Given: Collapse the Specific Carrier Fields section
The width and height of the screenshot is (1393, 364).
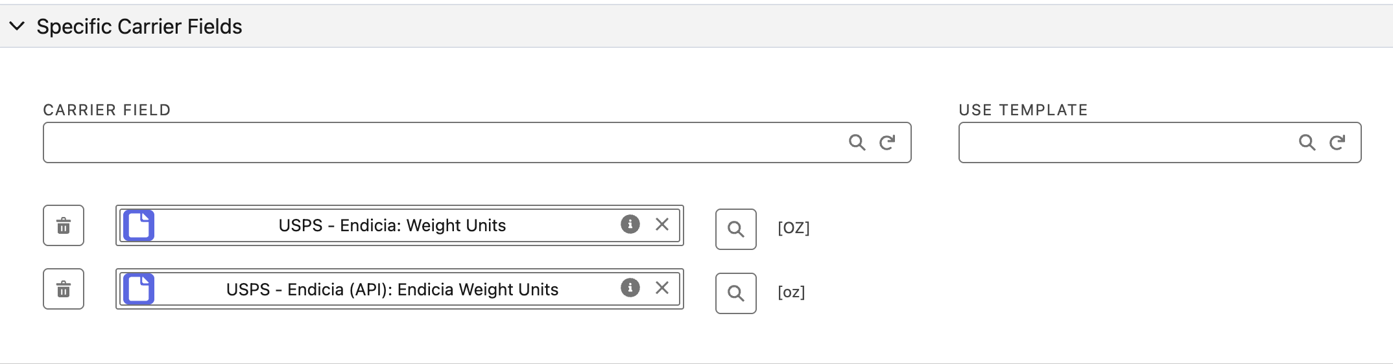Looking at the screenshot, I should click(x=18, y=27).
